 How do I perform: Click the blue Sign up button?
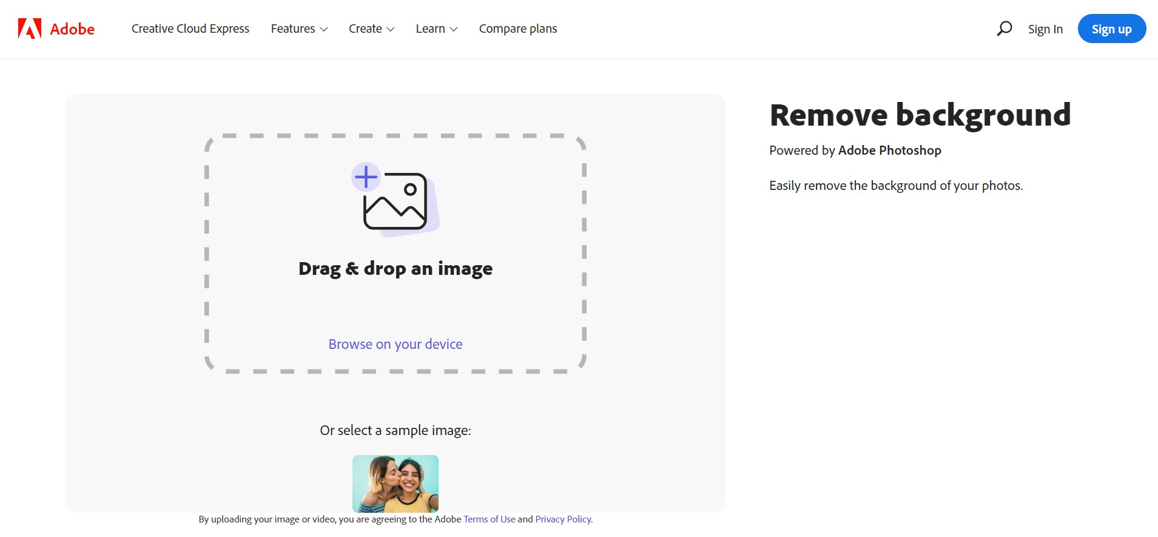pos(1111,29)
